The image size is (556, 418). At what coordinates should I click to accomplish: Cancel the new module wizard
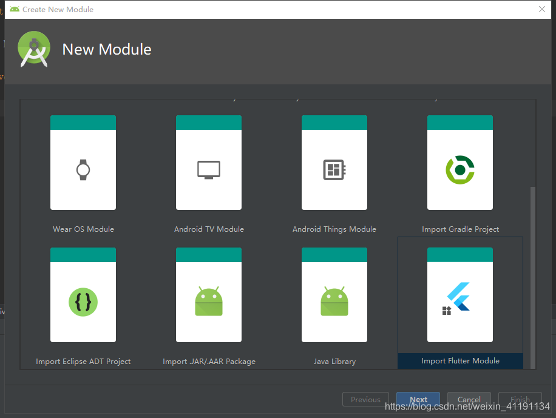[469, 399]
